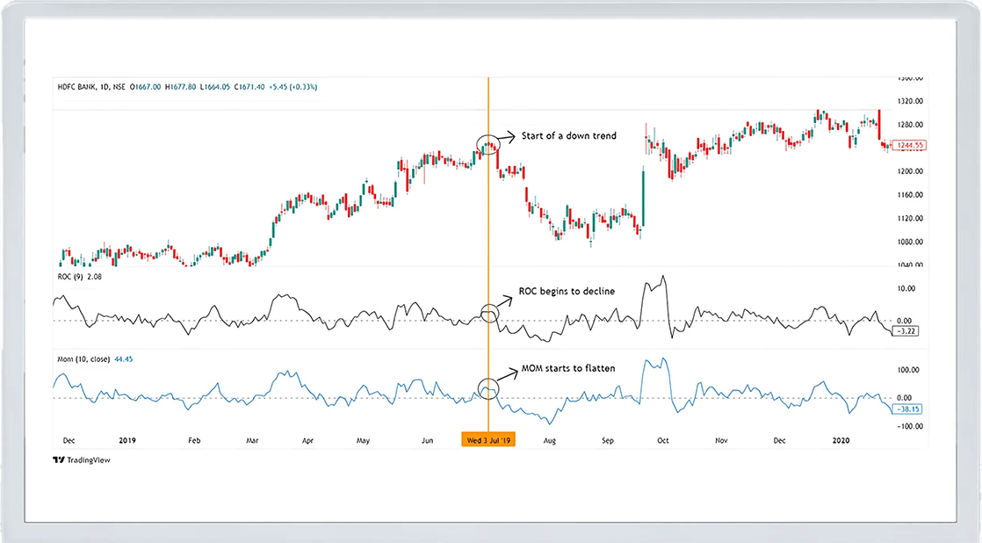
Task: Select the 'Start of a down trend' annotation
Action: pyautogui.click(x=568, y=136)
